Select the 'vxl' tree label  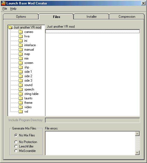pos(26,112)
